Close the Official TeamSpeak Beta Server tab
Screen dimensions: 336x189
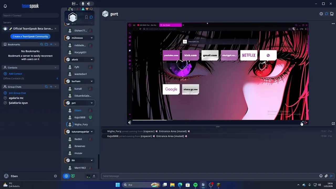[x=55, y=29]
